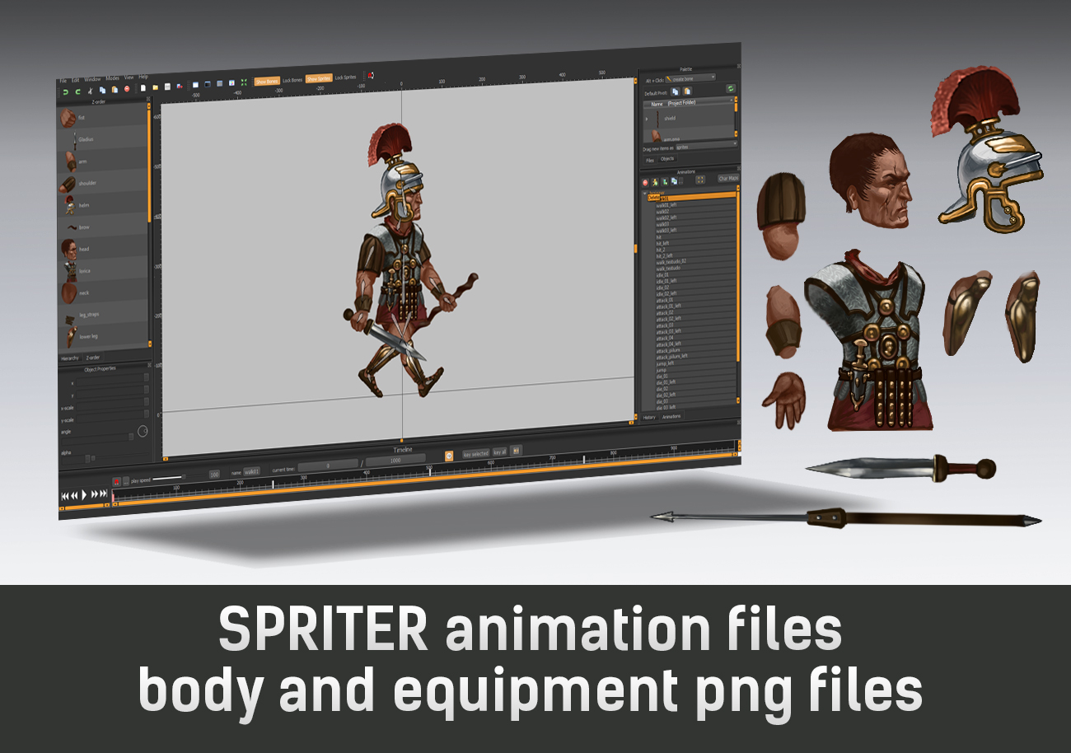
Task: Click the green refresh icon in Palette
Action: coord(731,88)
